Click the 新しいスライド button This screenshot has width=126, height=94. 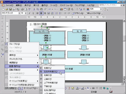pos(93,13)
